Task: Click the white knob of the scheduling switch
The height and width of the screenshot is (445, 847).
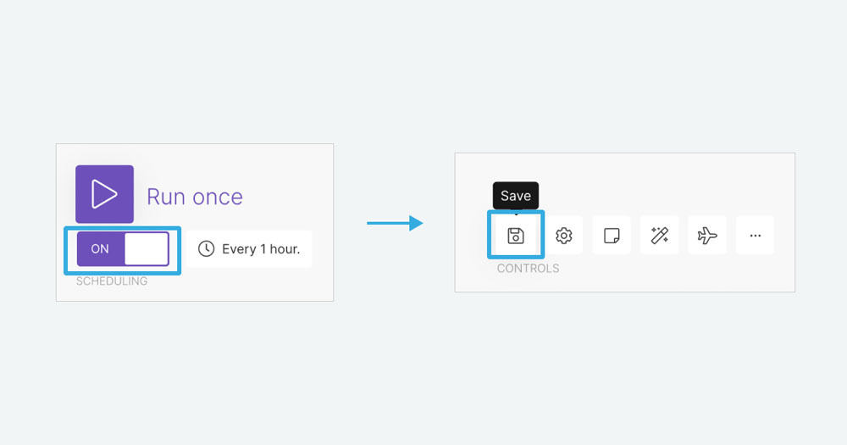Action: (147, 248)
